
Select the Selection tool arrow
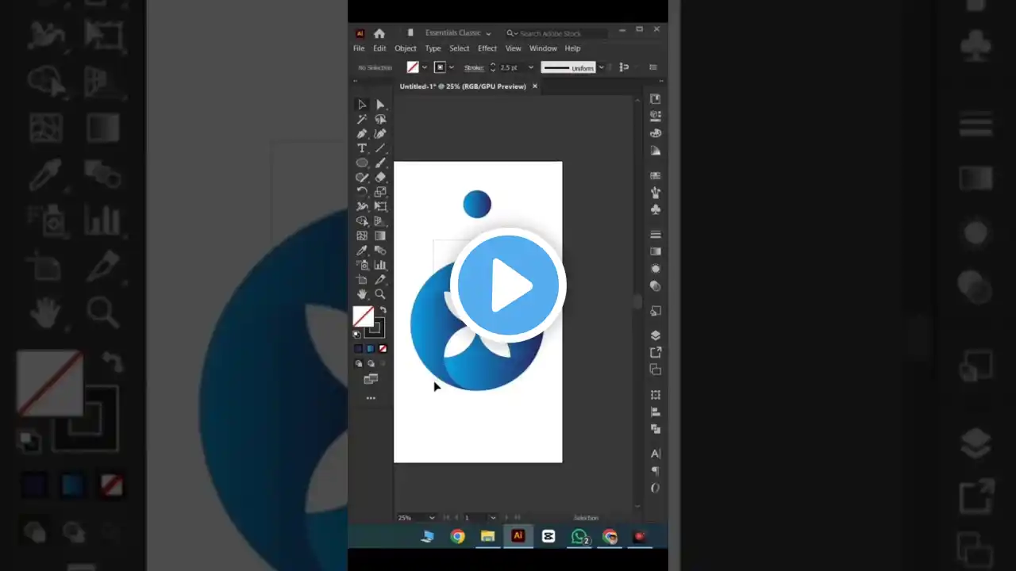(362, 105)
